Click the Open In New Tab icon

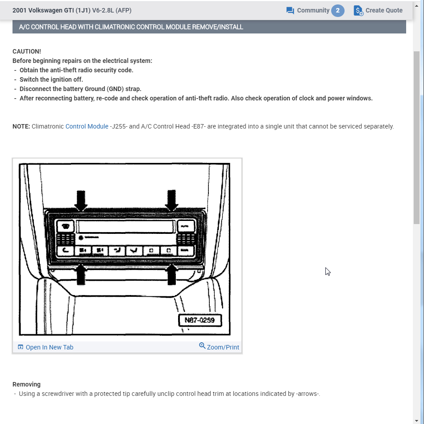[20, 347]
